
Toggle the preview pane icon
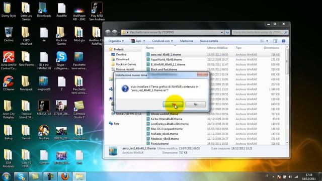point(275,41)
